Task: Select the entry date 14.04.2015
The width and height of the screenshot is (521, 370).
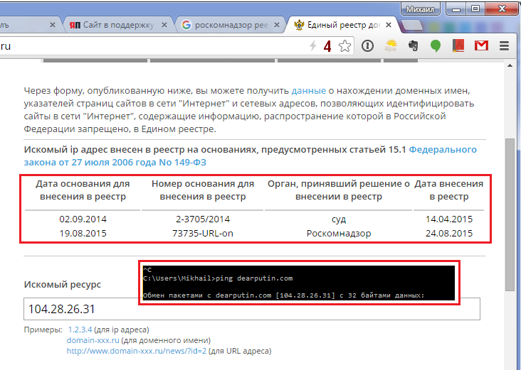Action: 449,219
